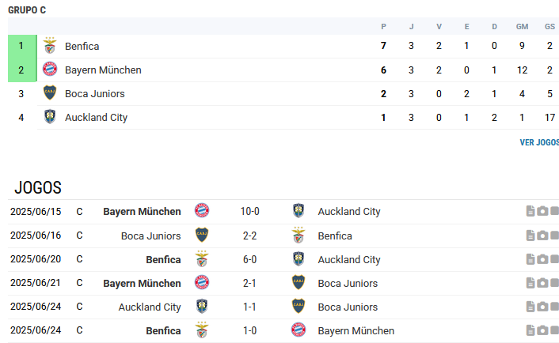Screen dimensions: 559x343
Task: Open photo camera icon for Boca Juniors 2-2 Benfica
Action: tap(542, 236)
